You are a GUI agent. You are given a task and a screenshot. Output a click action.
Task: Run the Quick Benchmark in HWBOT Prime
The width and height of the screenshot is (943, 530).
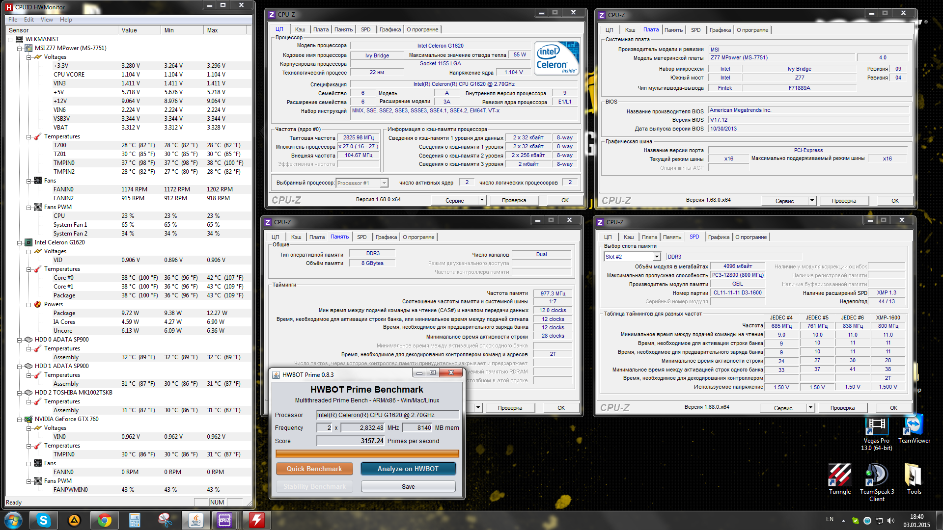click(x=314, y=469)
